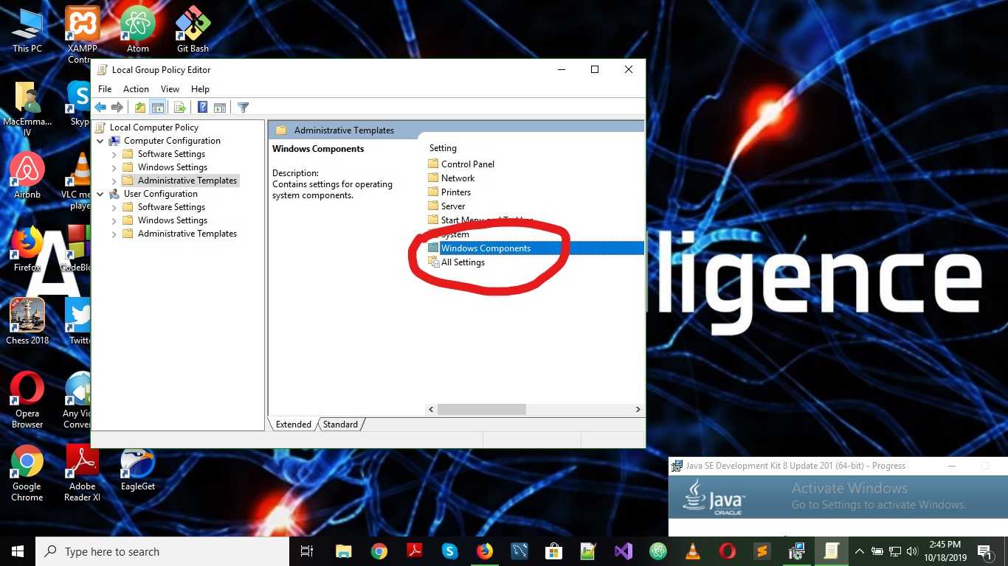Click the horizontal scrollbar thumb
Screen dimensions: 1008x566
(481, 409)
